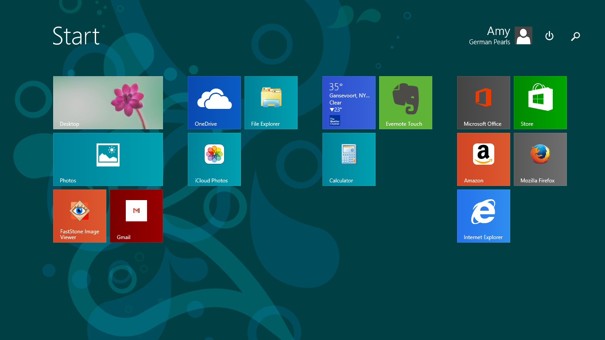Click the "German Pearls" account text
The image size is (605, 340).
pyautogui.click(x=489, y=42)
